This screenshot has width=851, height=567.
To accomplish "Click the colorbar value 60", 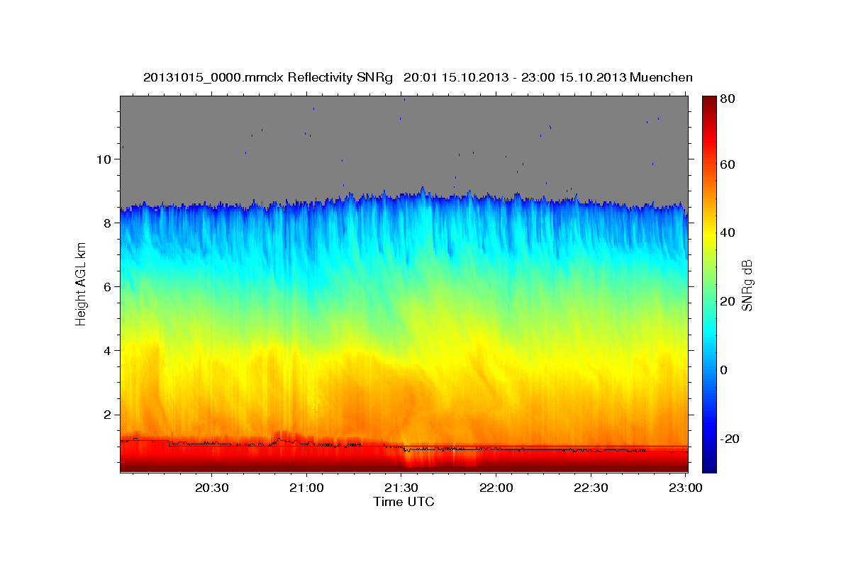I will [x=728, y=164].
